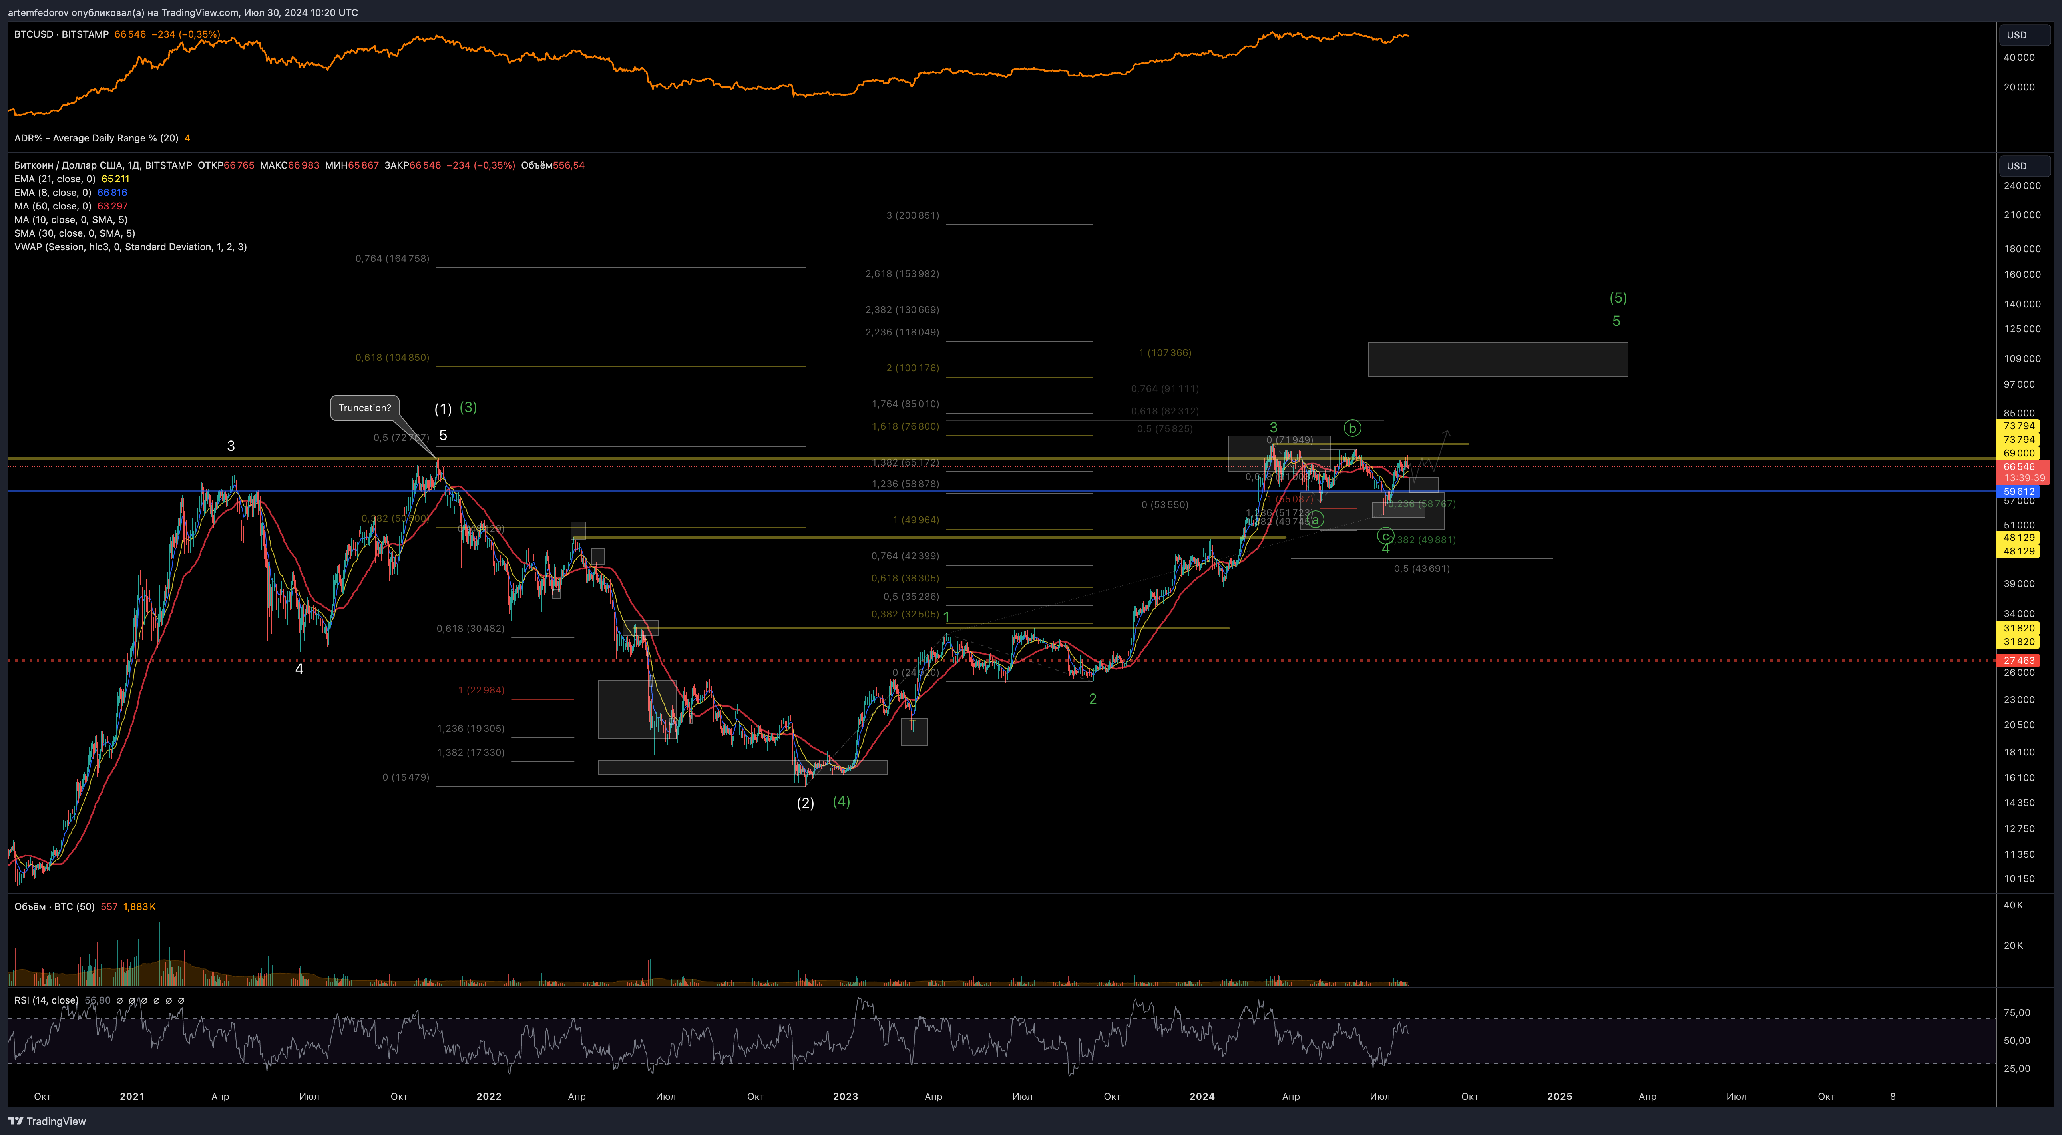This screenshot has width=2062, height=1135.
Task: Select the Fibonacci label 0,5 (35 286)
Action: pos(911,597)
